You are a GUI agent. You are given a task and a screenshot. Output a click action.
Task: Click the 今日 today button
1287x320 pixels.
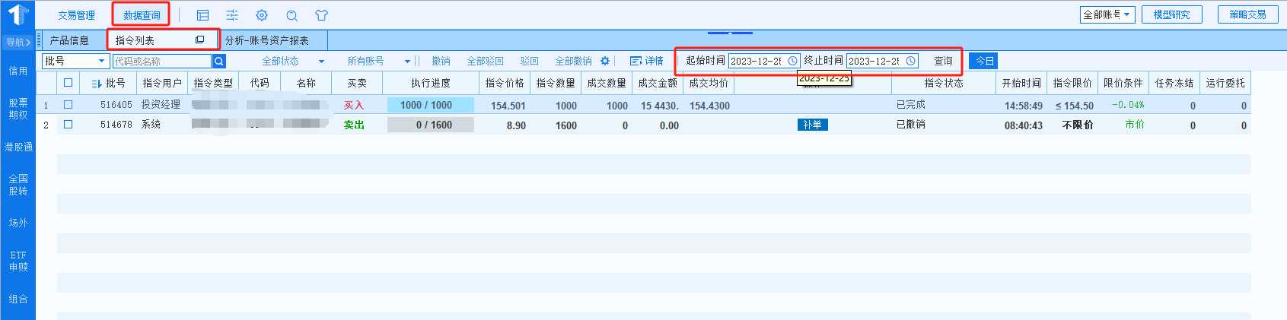pos(984,61)
